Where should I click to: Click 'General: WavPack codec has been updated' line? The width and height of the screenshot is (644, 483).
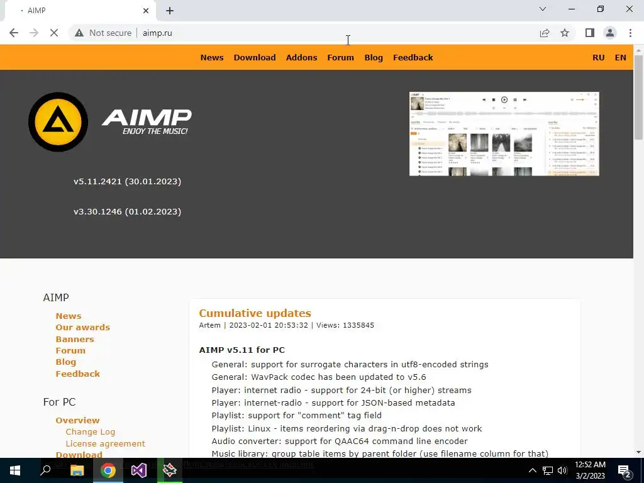319,377
